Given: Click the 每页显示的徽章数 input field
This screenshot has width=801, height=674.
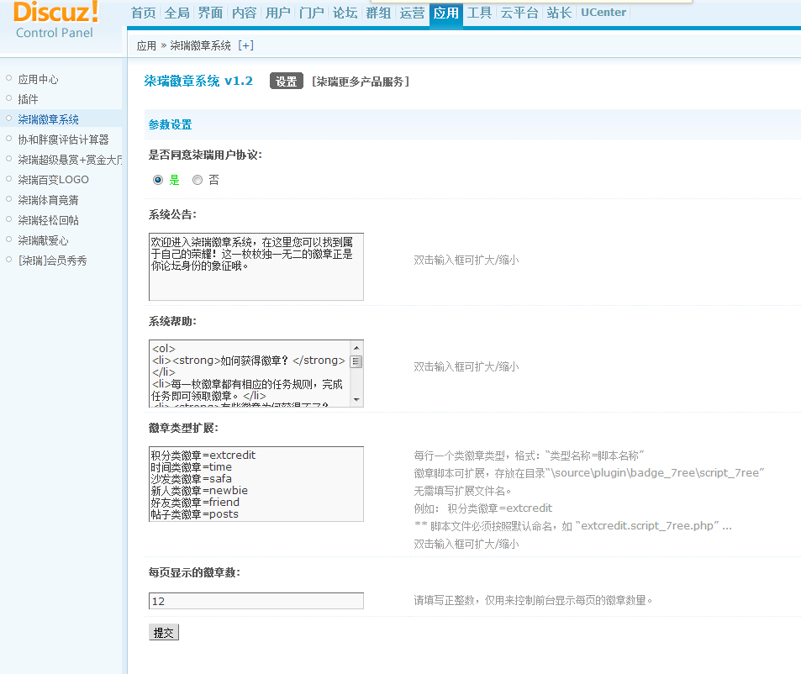Looking at the screenshot, I should (x=256, y=601).
